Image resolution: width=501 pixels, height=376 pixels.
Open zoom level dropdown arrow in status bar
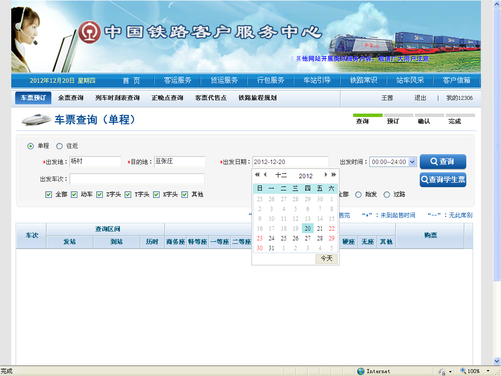(x=488, y=371)
